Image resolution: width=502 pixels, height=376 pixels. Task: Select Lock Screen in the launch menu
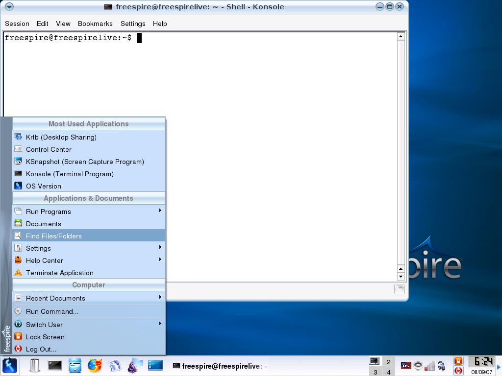[89, 337]
